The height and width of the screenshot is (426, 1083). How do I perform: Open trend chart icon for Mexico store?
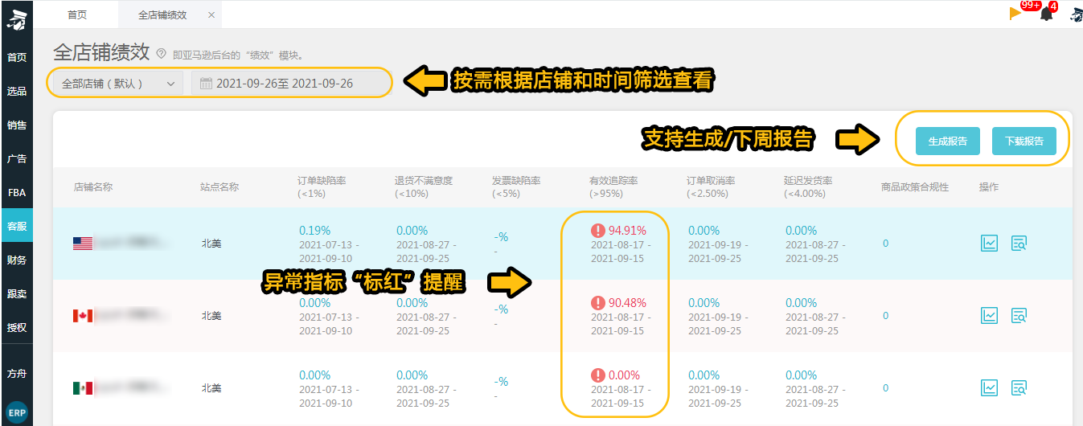990,387
